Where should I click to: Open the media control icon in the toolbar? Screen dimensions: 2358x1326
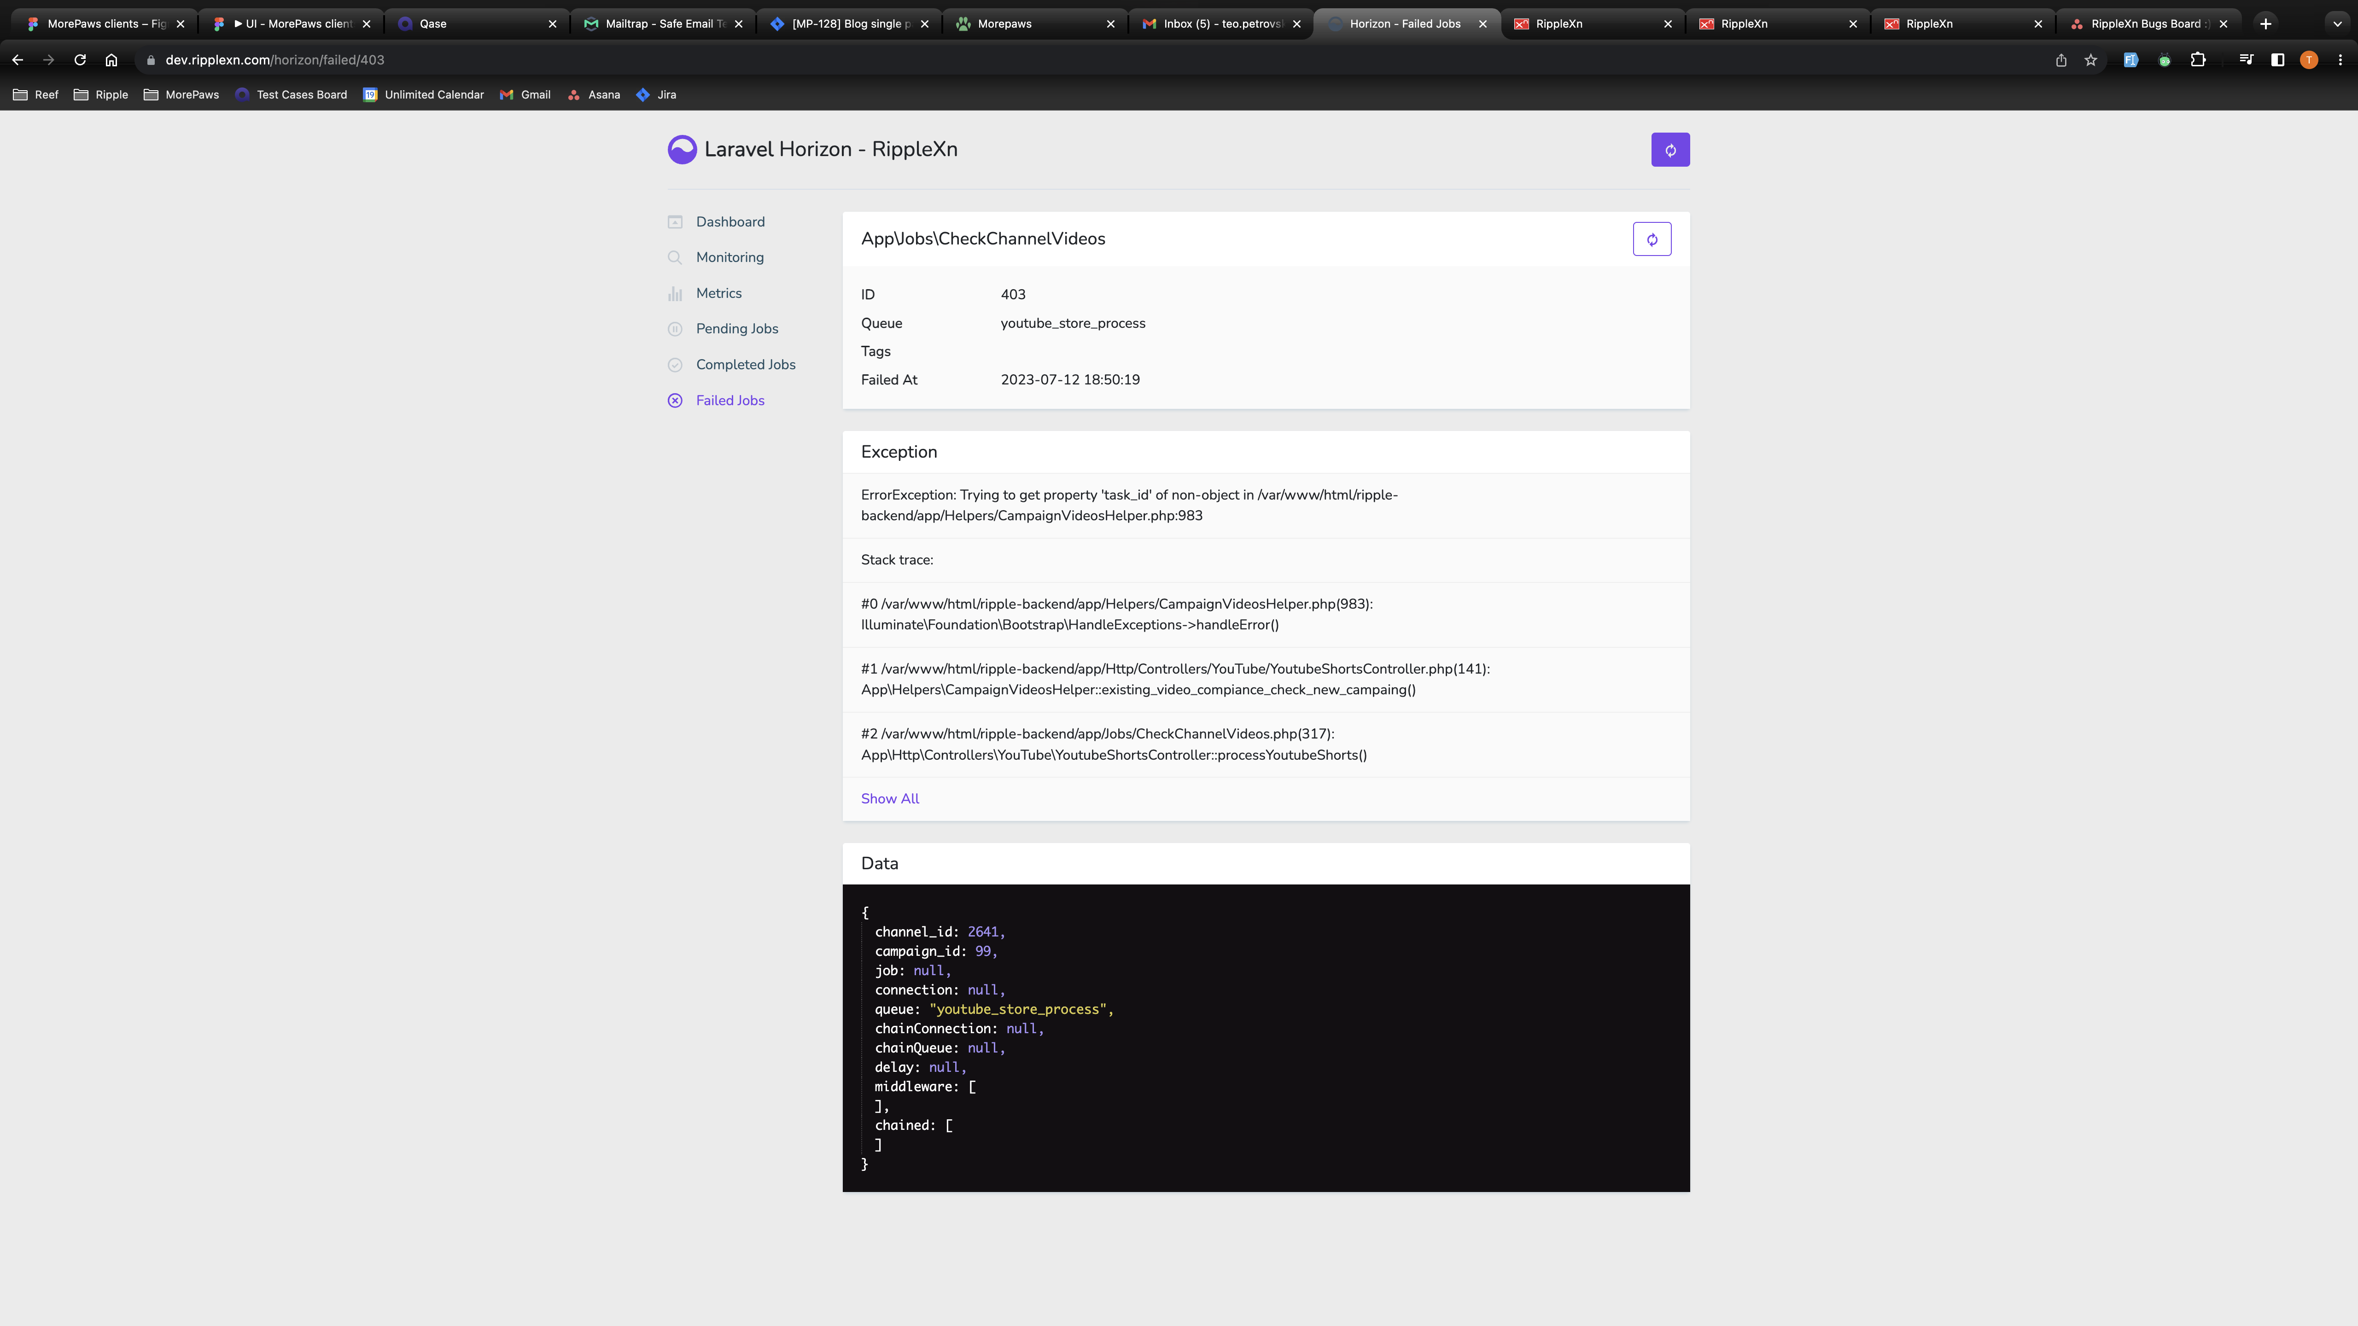[2247, 59]
